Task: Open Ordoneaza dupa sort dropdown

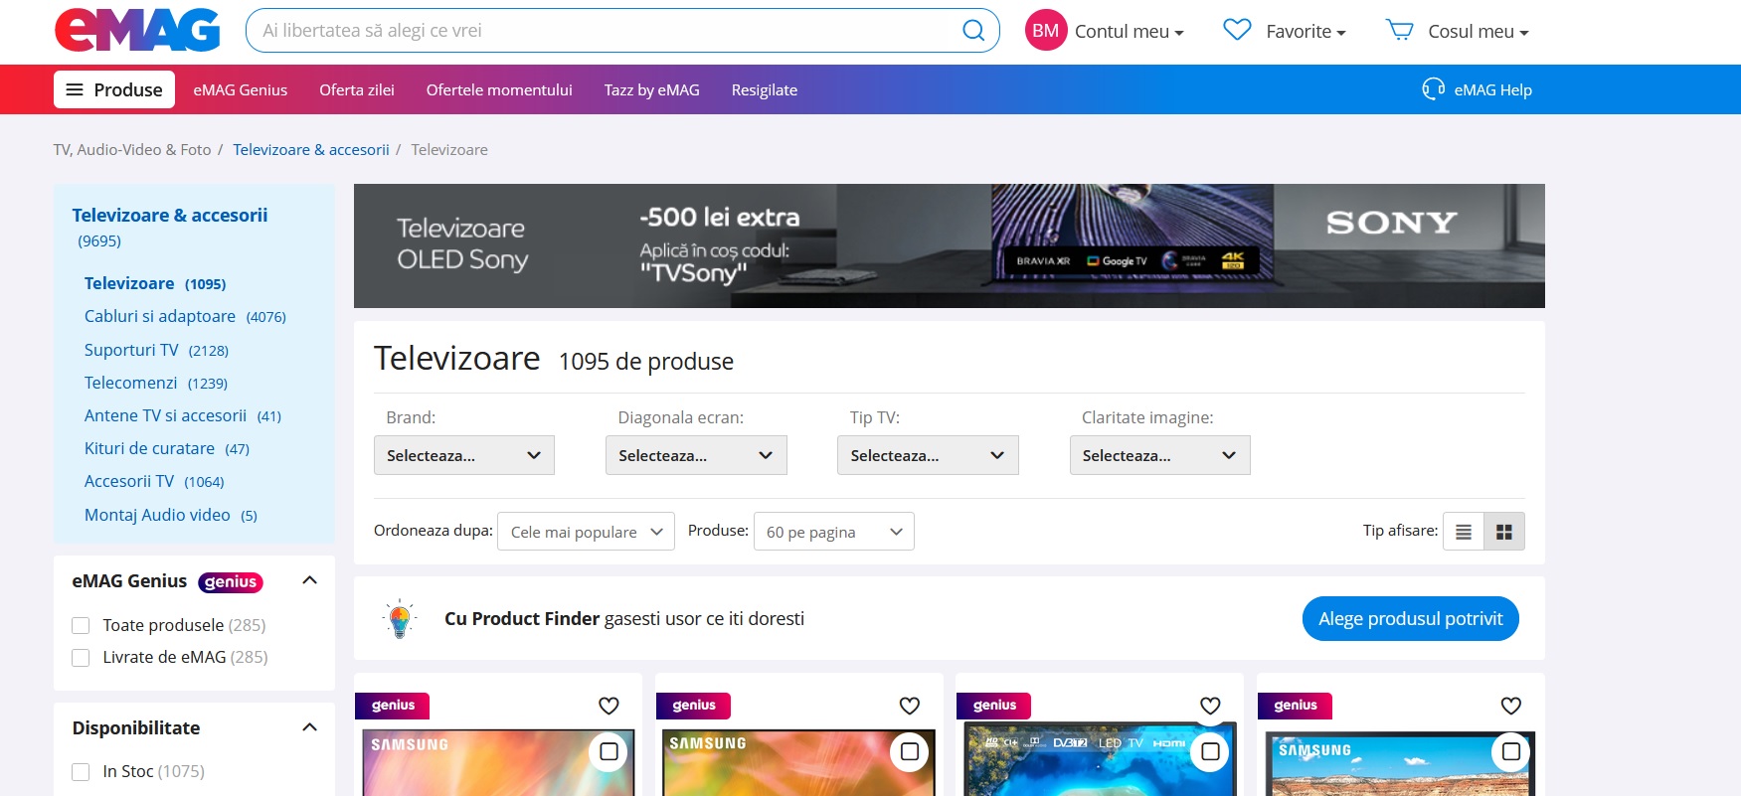Action: coord(586,532)
